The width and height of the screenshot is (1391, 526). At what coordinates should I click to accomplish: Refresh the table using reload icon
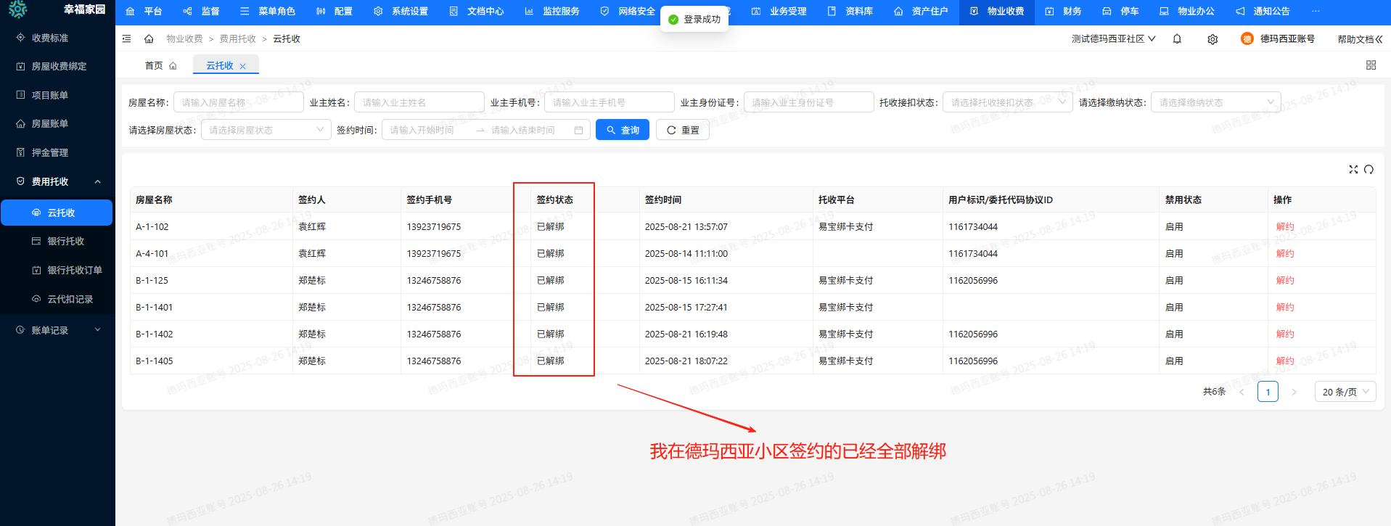pos(1369,169)
